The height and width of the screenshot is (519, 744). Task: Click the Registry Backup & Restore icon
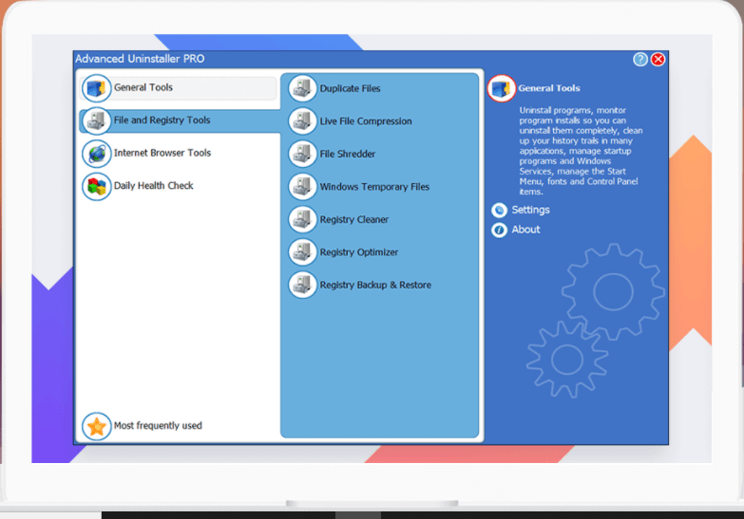[x=302, y=285]
